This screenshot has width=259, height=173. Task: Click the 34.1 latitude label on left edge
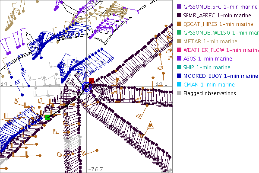coord(6,83)
